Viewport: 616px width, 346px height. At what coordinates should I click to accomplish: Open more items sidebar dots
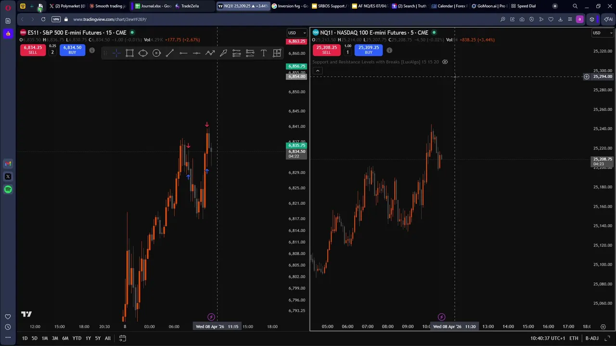[8, 337]
